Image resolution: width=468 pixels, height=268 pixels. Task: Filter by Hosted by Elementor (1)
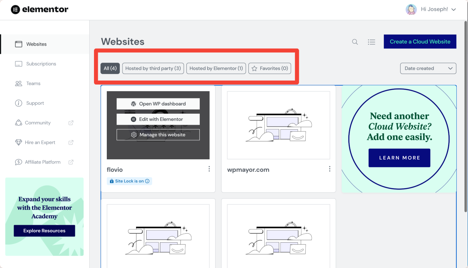pos(216,68)
